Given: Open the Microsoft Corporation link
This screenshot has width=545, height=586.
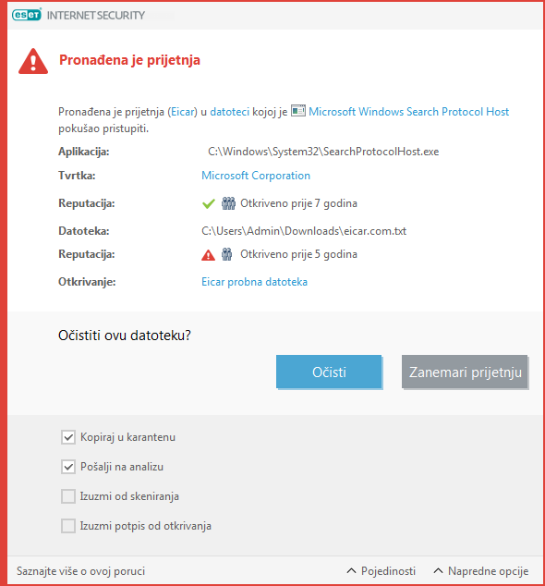Looking at the screenshot, I should click(256, 176).
